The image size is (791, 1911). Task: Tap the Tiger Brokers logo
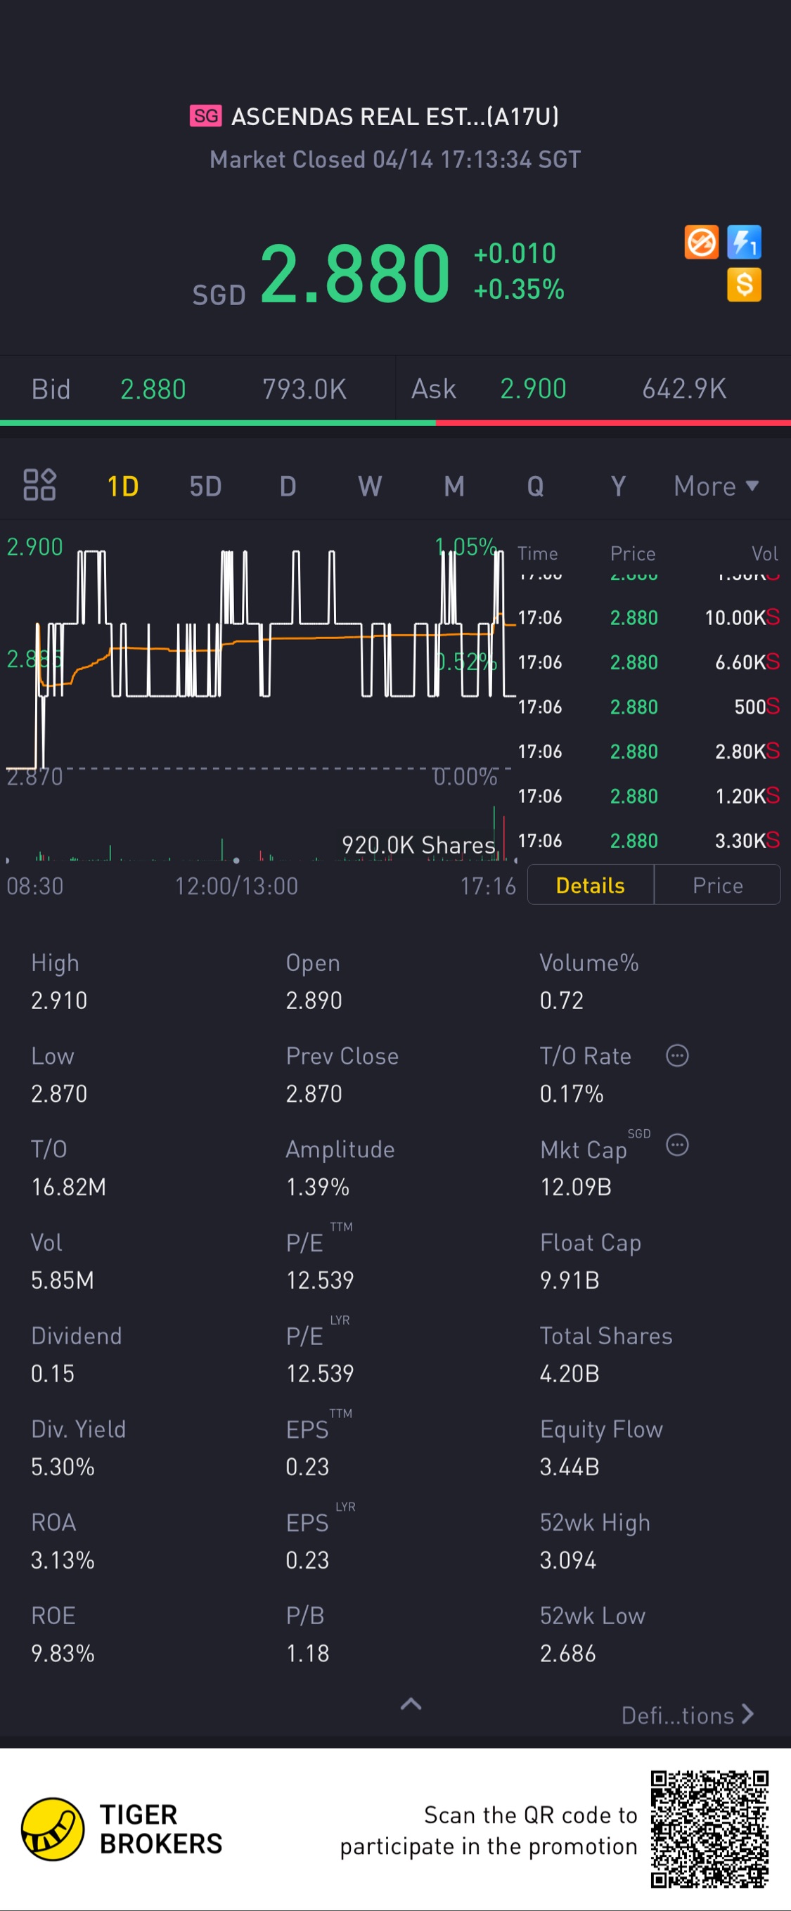pyautogui.click(x=52, y=1829)
